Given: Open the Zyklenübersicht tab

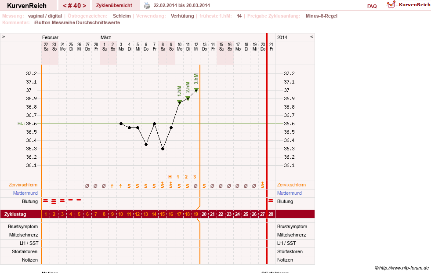Looking at the screenshot, I should [x=114, y=5].
